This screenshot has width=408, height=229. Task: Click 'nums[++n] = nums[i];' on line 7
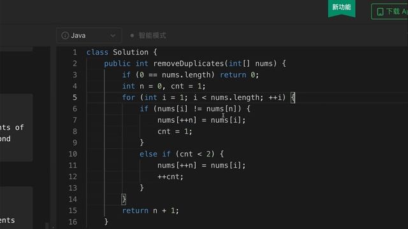click(201, 120)
